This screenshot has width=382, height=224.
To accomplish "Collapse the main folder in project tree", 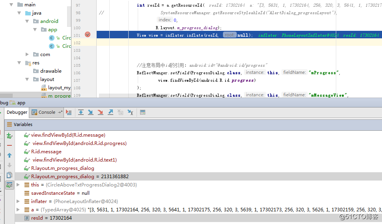I will tap(11, 4).
